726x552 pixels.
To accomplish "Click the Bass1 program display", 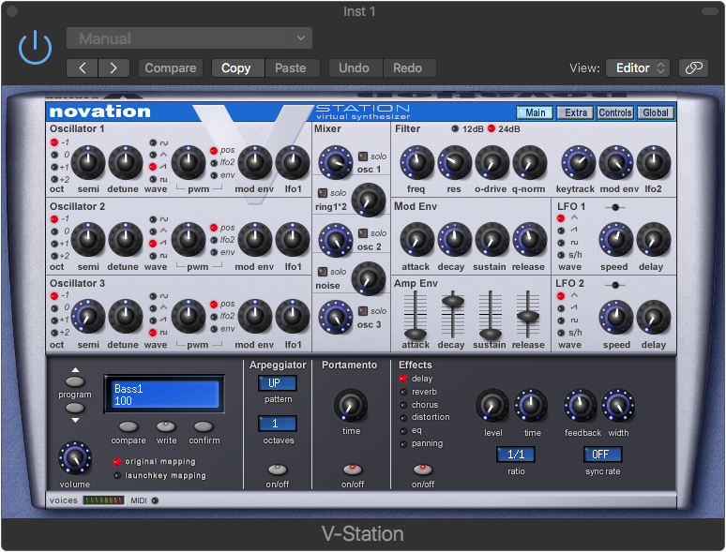I will [x=164, y=395].
